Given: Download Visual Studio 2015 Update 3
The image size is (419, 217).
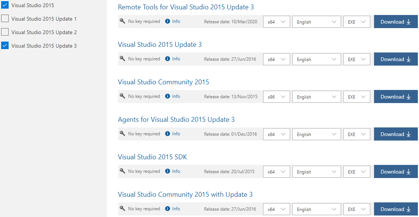Looking at the screenshot, I should coord(396,59).
